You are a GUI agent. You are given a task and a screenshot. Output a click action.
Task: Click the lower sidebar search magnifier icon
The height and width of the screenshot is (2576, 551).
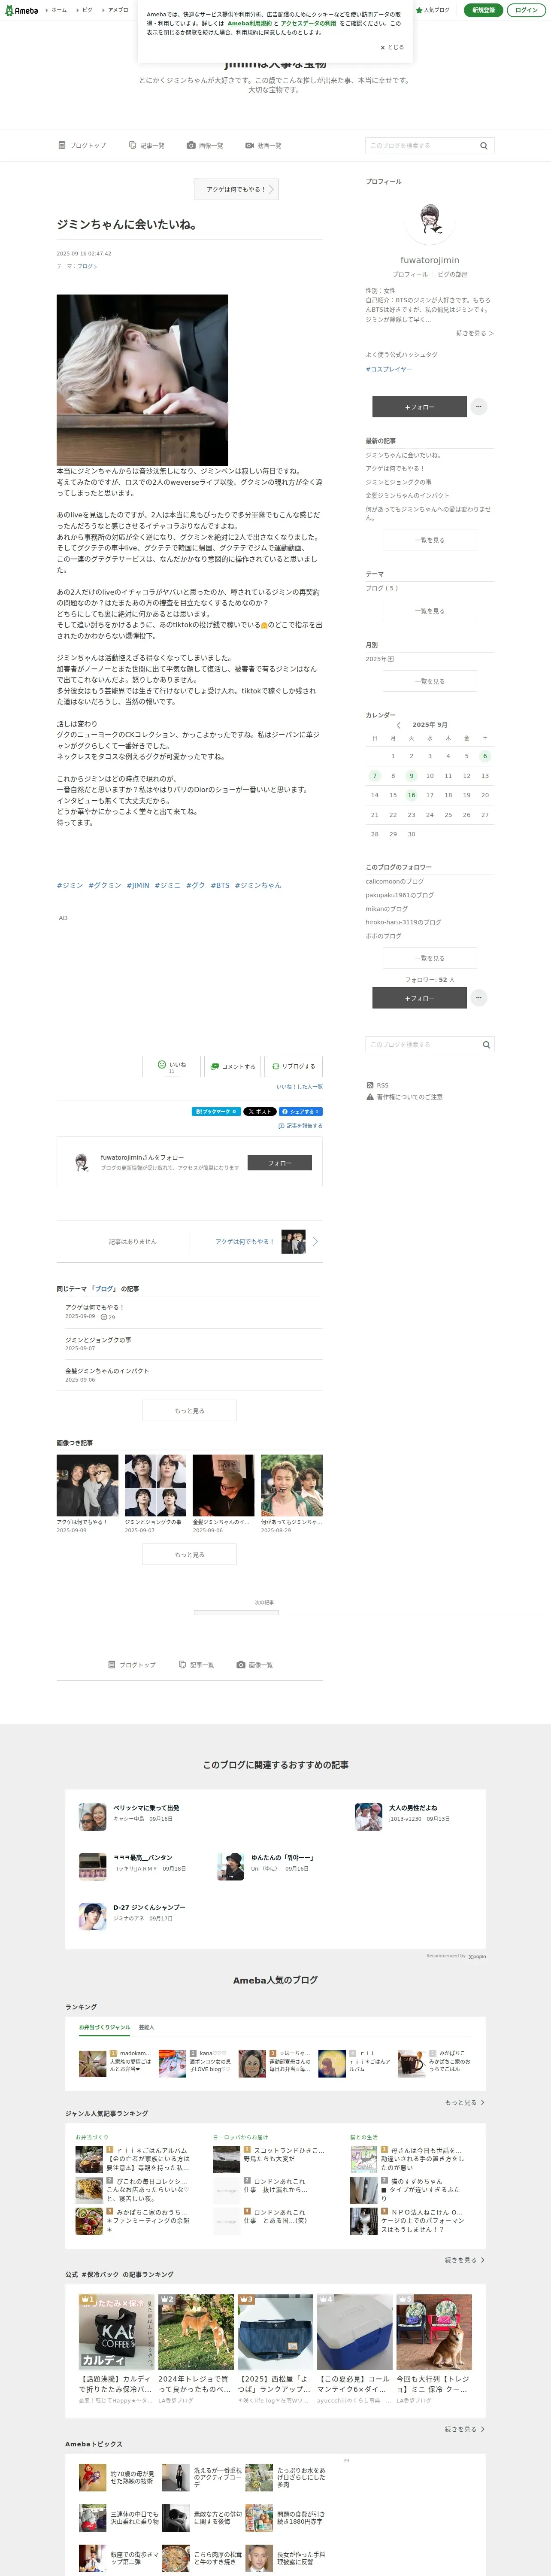tap(486, 1044)
